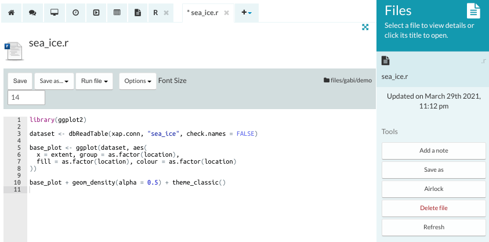Close the sea_ice.r tab

pos(226,12)
